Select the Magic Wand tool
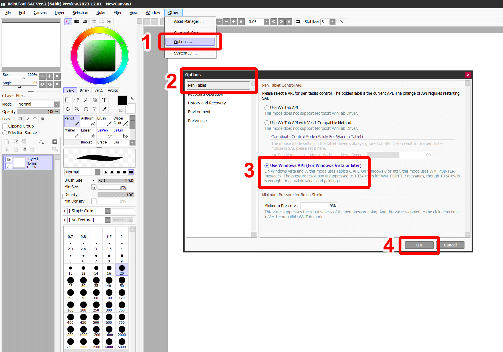The width and height of the screenshot is (503, 352). coord(86,100)
